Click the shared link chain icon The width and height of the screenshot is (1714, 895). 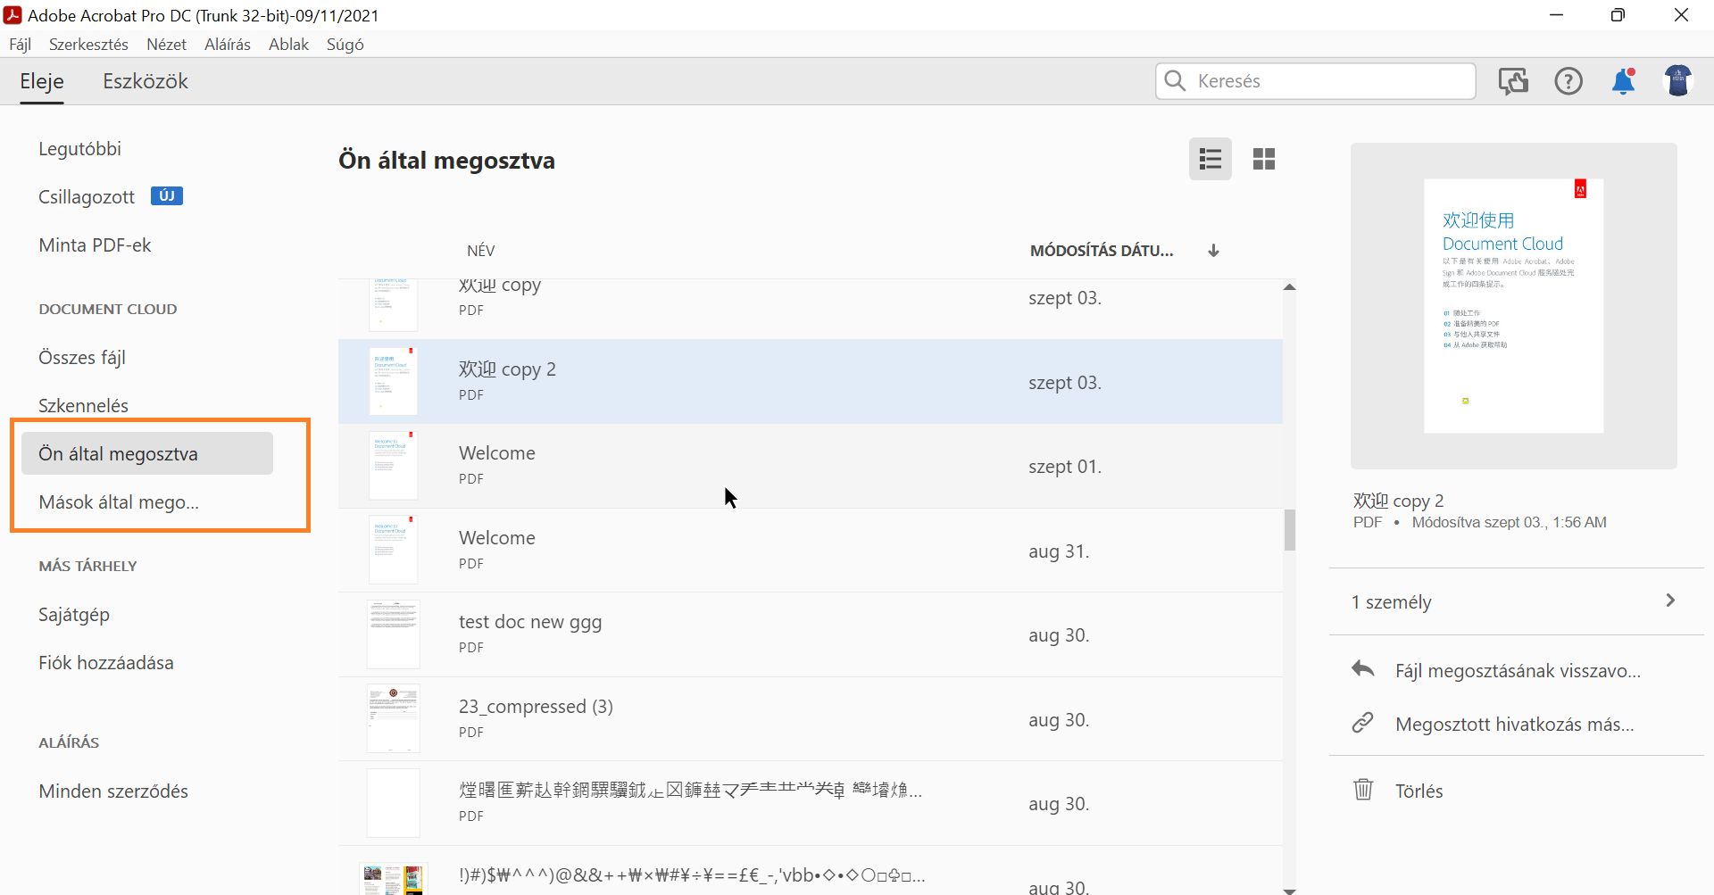tap(1363, 723)
